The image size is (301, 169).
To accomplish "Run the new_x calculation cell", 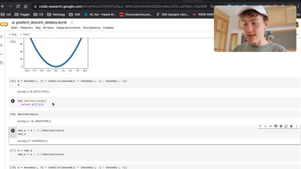I will tap(13, 131).
